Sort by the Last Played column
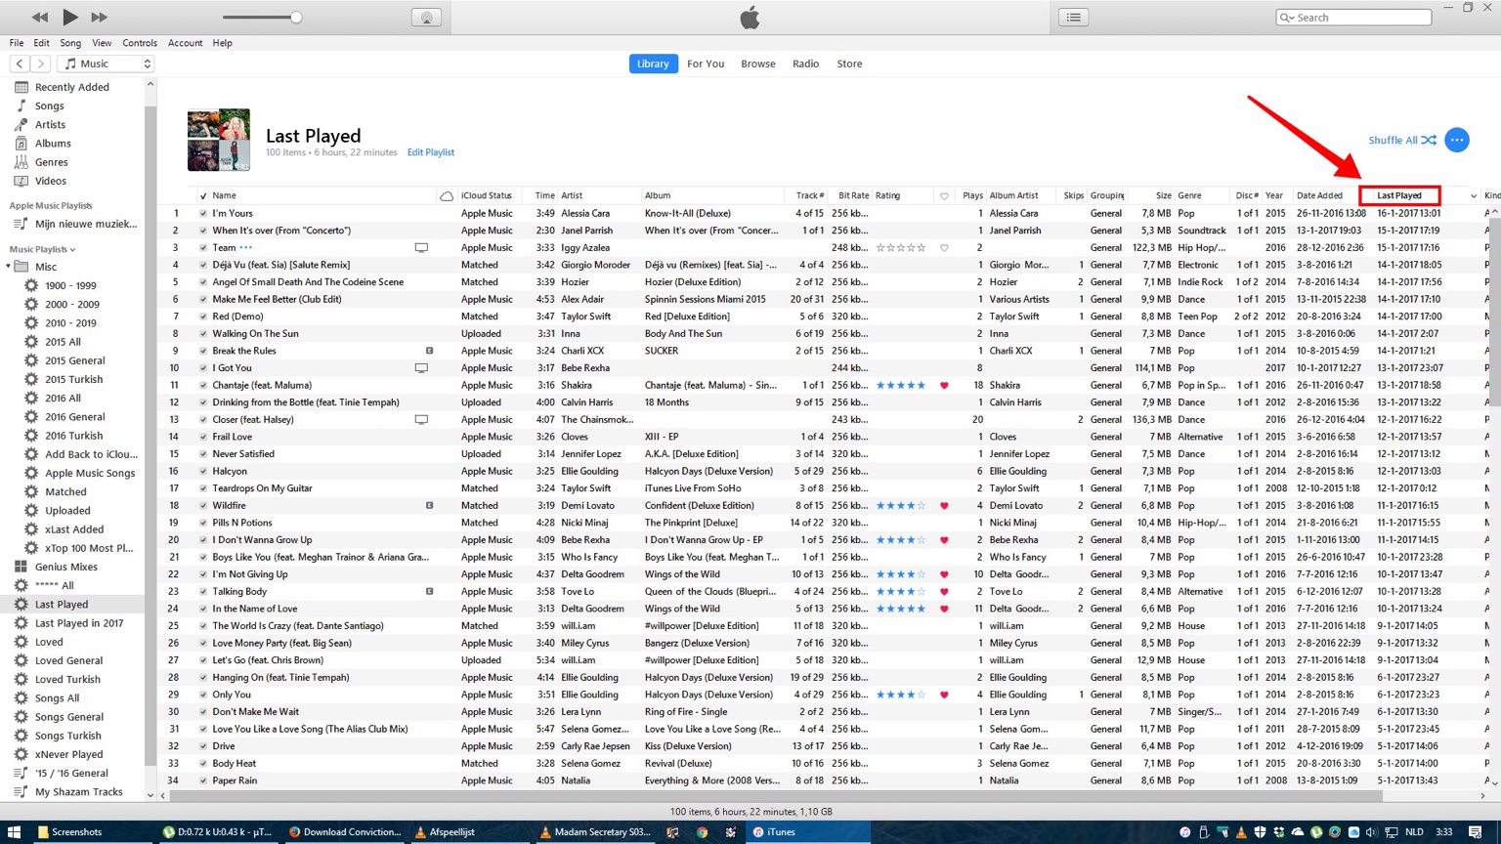1501x844 pixels. 1399,195
